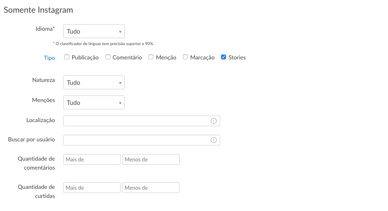Image resolution: width=388 pixels, height=211 pixels.
Task: Click the Quantidade de curtidas label
Action: [37, 191]
